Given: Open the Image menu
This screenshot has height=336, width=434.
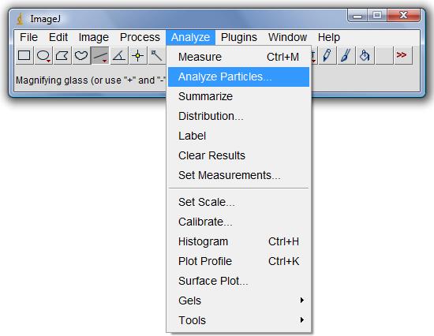Looking at the screenshot, I should pyautogui.click(x=94, y=37).
